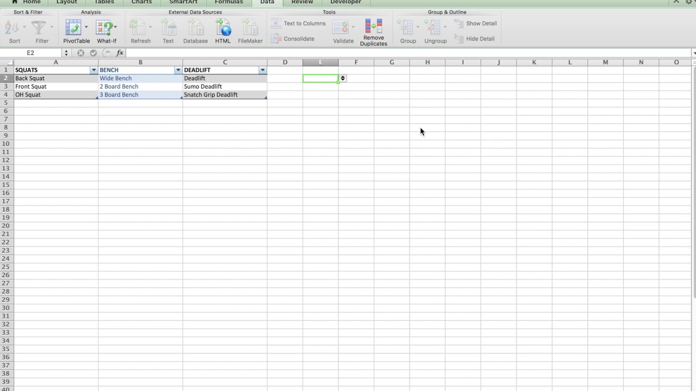Click Hide Detail
The width and height of the screenshot is (696, 391).
(x=474, y=39)
